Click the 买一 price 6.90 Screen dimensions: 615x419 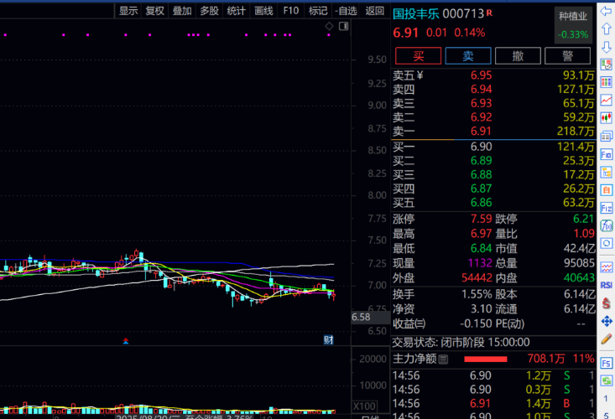pyautogui.click(x=481, y=147)
